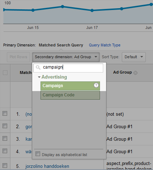Click the Jun 17 axis label
This screenshot has height=170, width=153.
(92, 27)
